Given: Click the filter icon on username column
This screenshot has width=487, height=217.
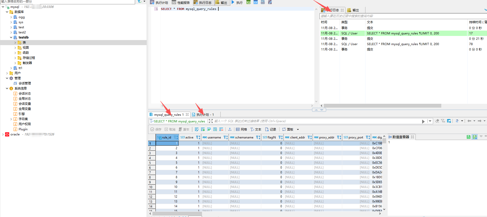Looking at the screenshot, I should [x=225, y=137].
